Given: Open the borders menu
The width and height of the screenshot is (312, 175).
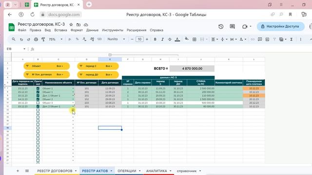Looking at the screenshot, I should point(195,39).
